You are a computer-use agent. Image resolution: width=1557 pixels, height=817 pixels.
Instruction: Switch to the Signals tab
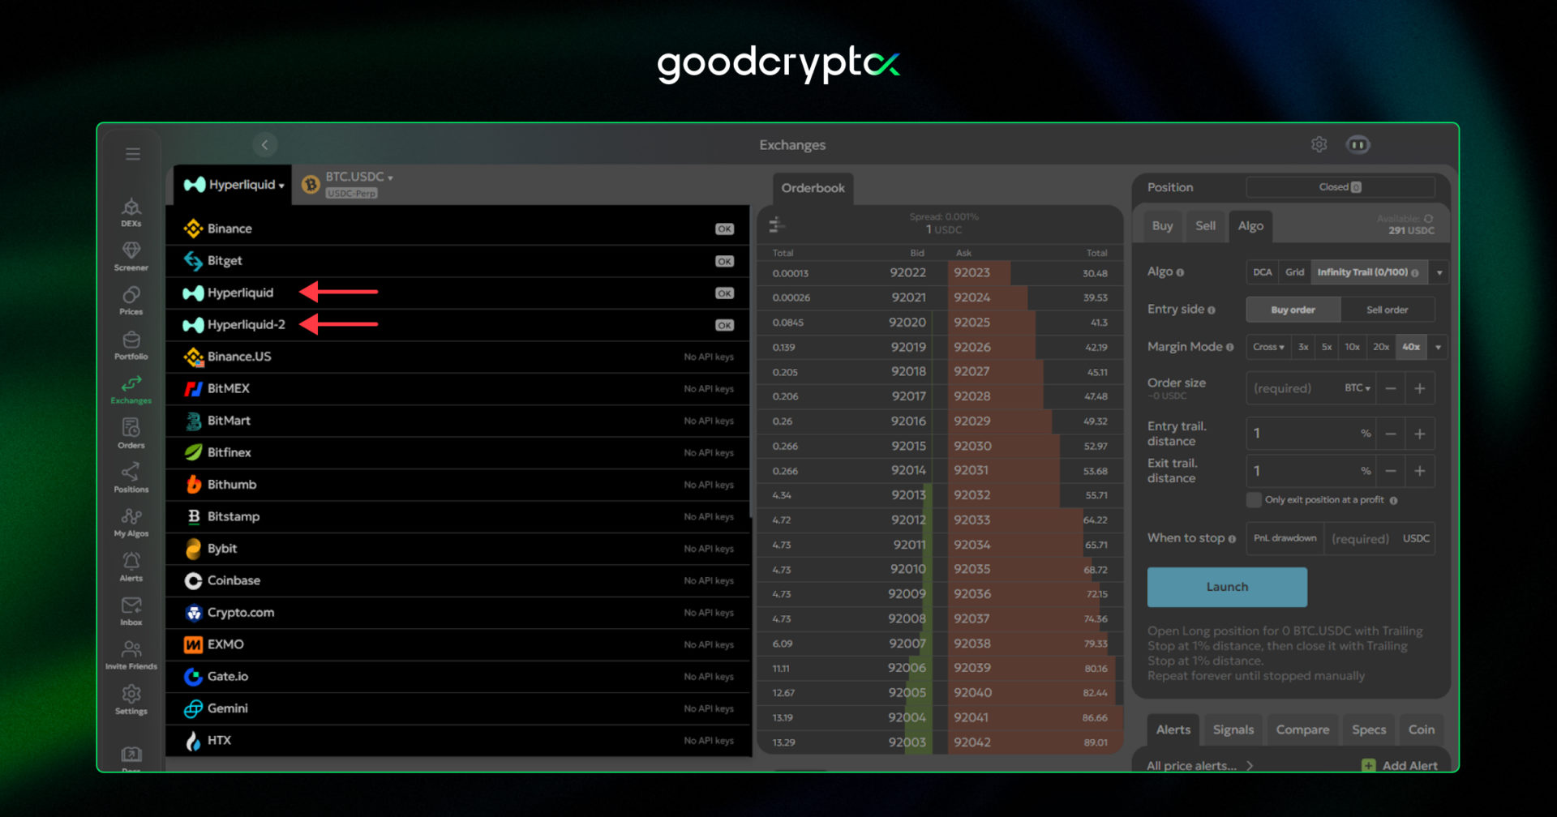coord(1233,729)
